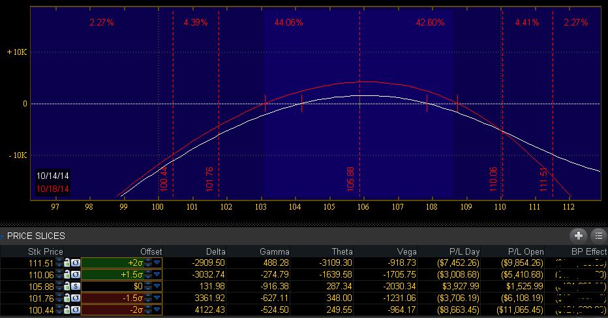Toggle lock icon on the 105.88 row

[x=67, y=286]
